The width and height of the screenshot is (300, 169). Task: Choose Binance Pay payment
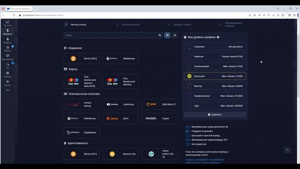click(120, 154)
